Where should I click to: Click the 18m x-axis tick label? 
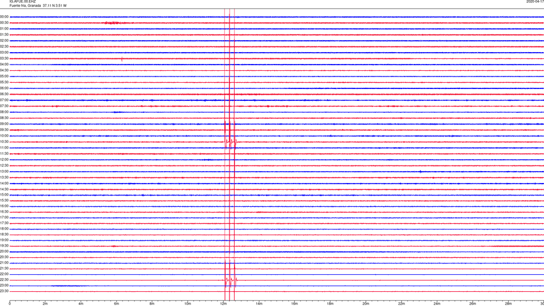(330, 304)
